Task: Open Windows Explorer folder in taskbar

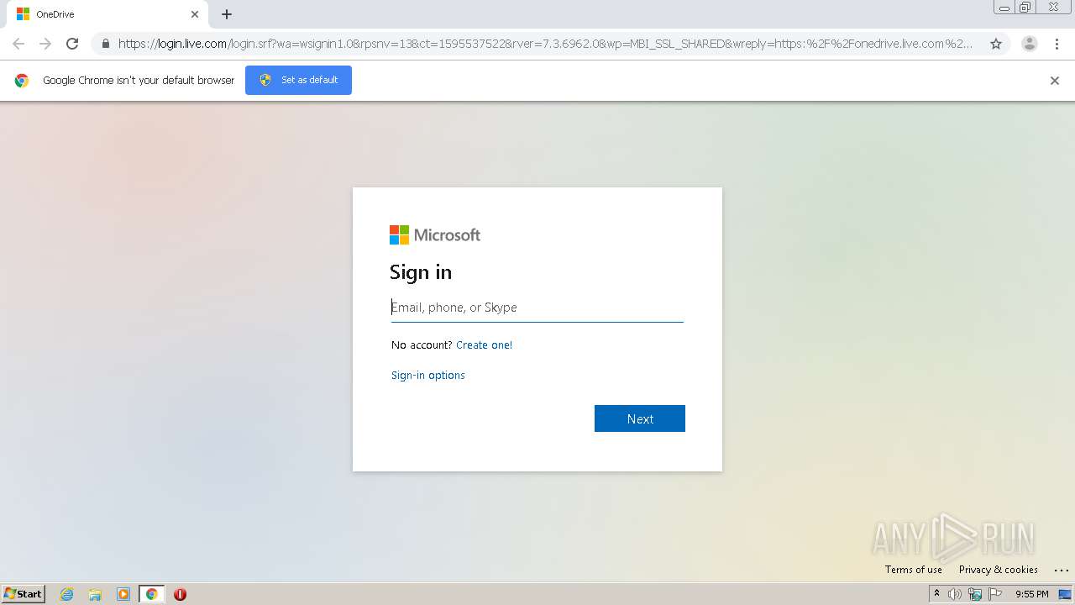Action: [95, 594]
